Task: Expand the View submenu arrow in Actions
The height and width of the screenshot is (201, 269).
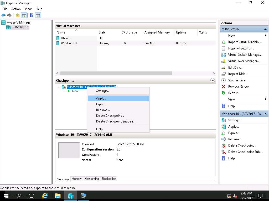Action: tap(266, 99)
